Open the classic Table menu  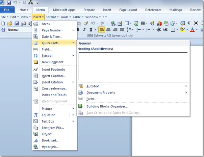click(x=78, y=17)
